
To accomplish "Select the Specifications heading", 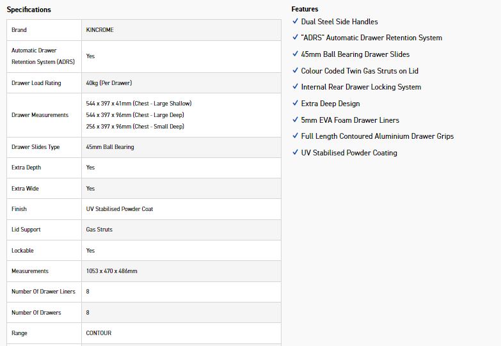I will click(29, 10).
